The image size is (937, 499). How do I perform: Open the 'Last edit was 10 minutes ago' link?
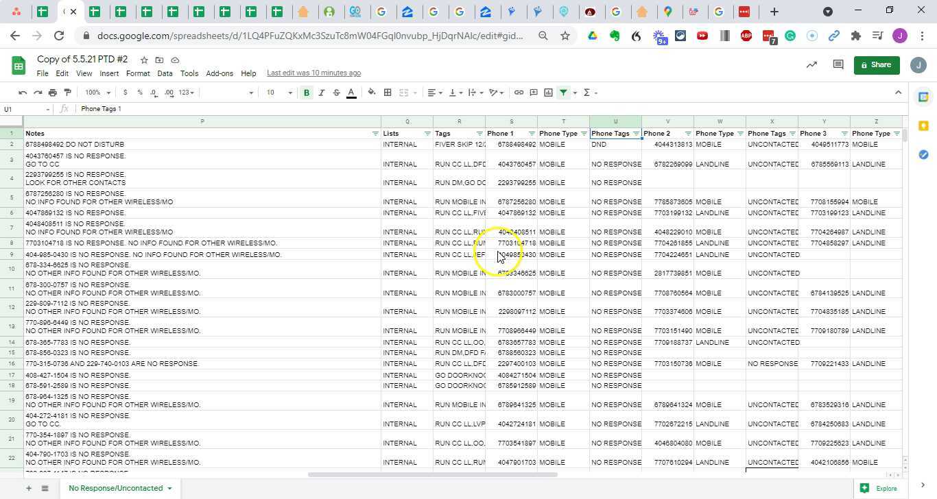tap(313, 73)
